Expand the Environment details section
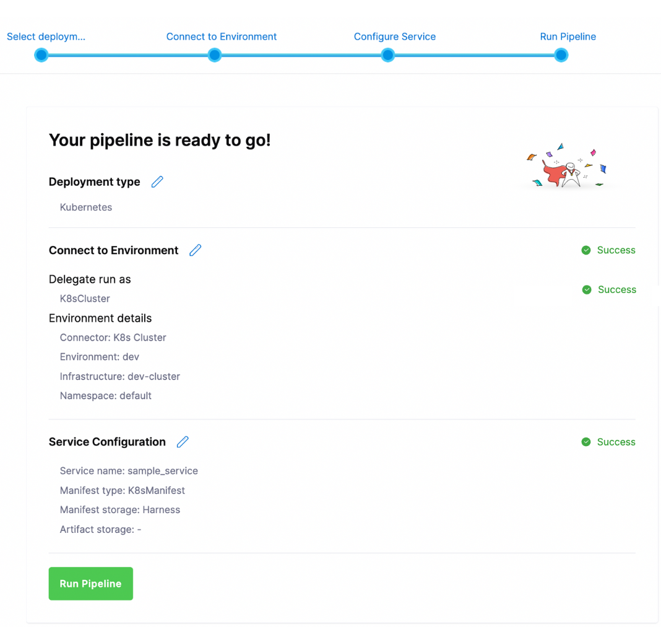 100,318
